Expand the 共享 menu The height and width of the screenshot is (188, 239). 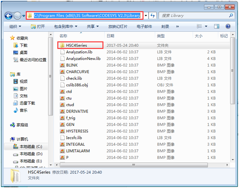pos(93,26)
